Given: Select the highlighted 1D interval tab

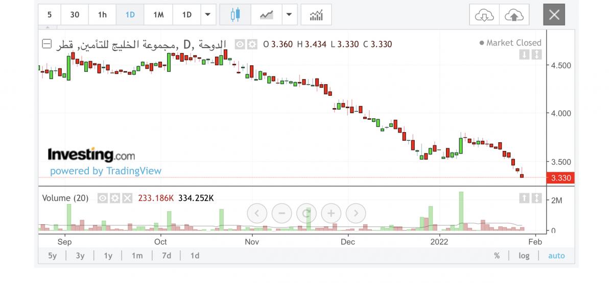Looking at the screenshot, I should pos(130,15).
